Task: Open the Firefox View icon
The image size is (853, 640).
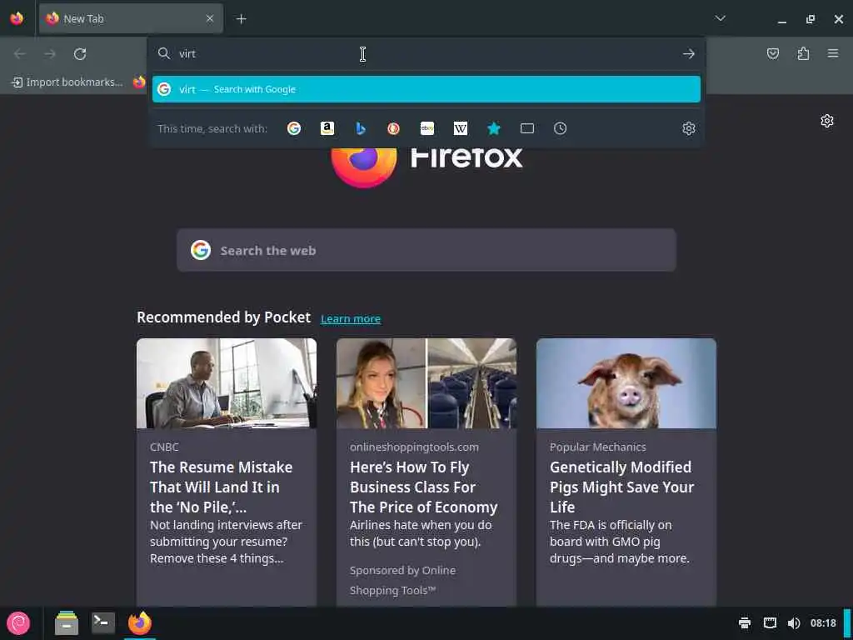Action: [17, 18]
